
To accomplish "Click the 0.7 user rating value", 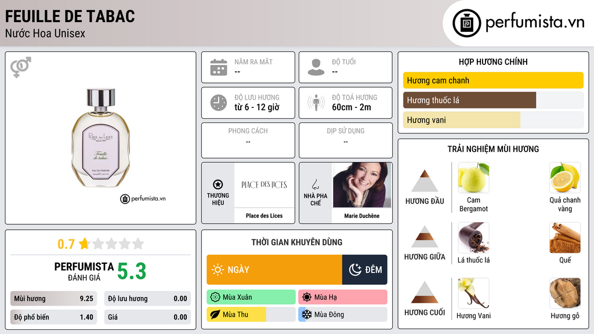I will coord(66,244).
